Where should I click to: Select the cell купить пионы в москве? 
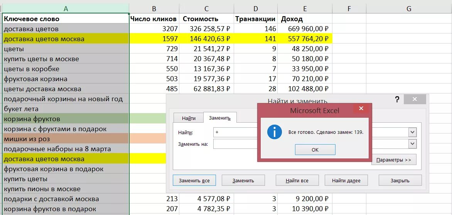66,189
